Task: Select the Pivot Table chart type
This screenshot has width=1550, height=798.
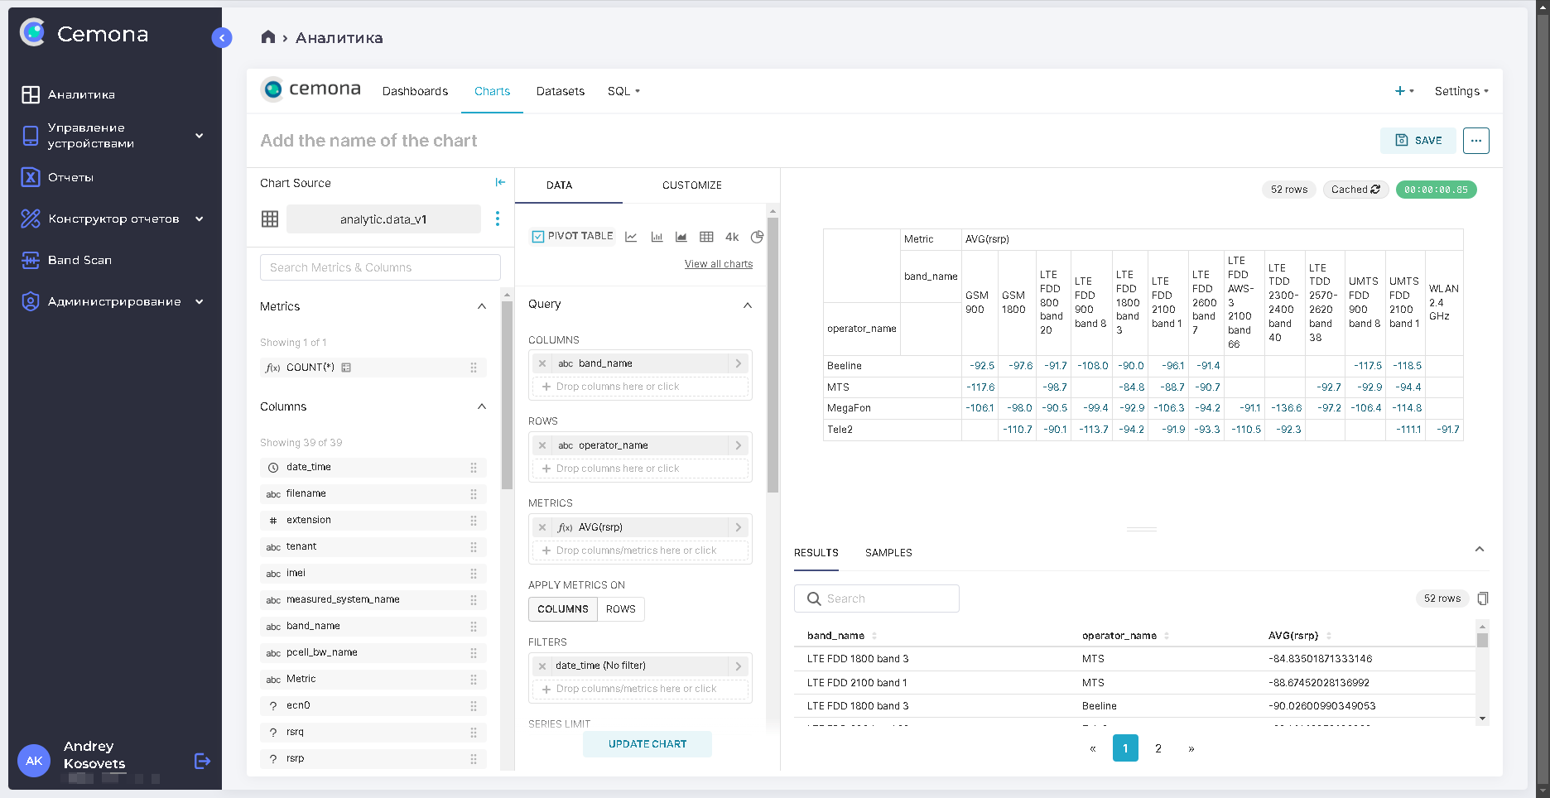Action: [572, 237]
